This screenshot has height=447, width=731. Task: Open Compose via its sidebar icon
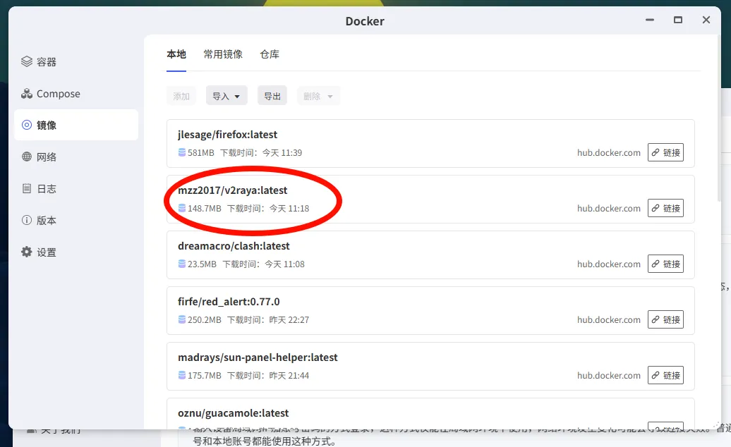tap(27, 94)
